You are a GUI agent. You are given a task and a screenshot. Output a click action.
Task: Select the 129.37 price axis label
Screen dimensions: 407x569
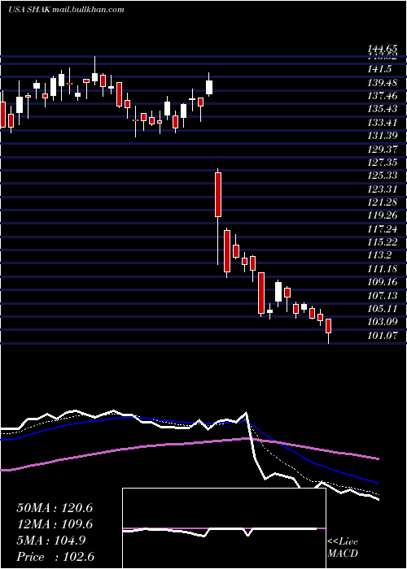(382, 149)
